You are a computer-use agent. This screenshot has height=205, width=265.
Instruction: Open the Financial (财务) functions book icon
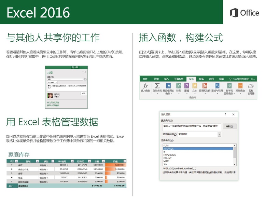point(179,86)
